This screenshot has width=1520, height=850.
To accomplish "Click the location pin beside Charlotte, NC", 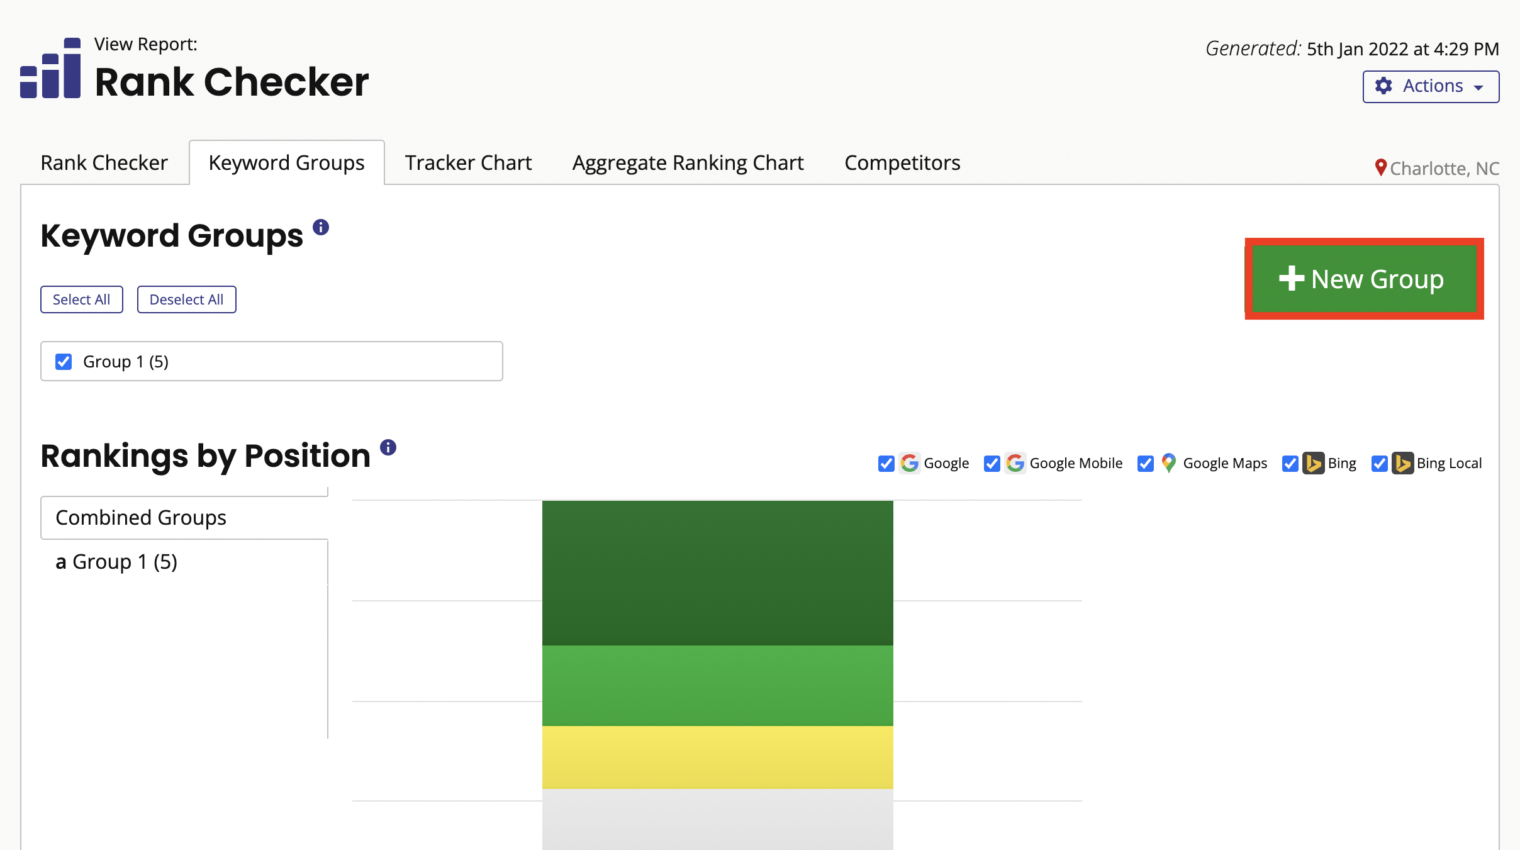I will [x=1380, y=167].
